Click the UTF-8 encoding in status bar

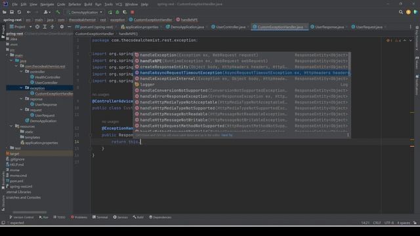pyautogui.click(x=389, y=223)
